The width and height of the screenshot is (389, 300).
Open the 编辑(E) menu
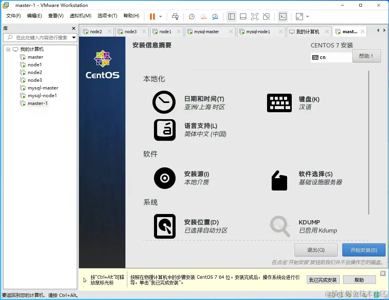(x=34, y=16)
